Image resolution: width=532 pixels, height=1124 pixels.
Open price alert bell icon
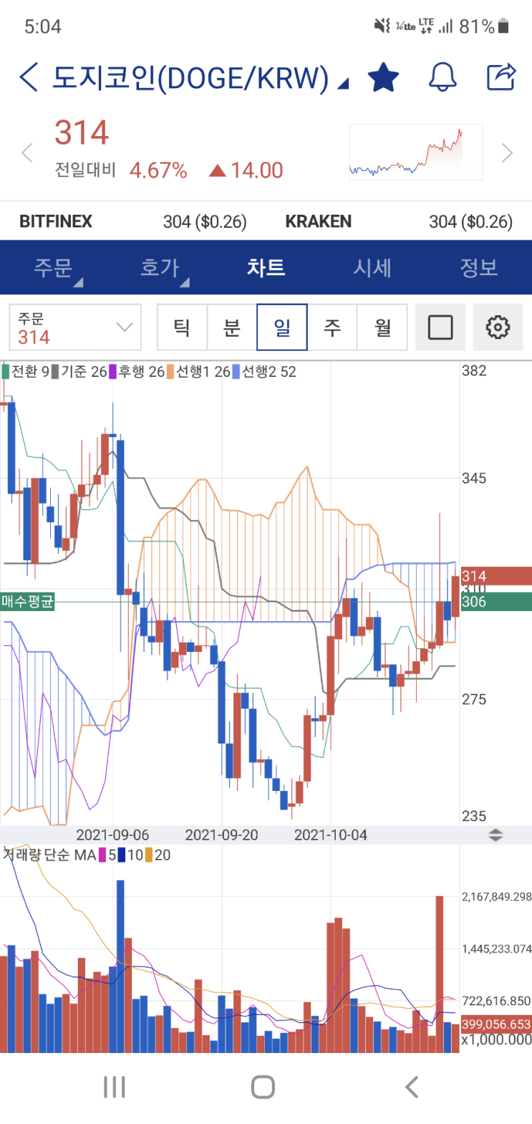coord(442,77)
